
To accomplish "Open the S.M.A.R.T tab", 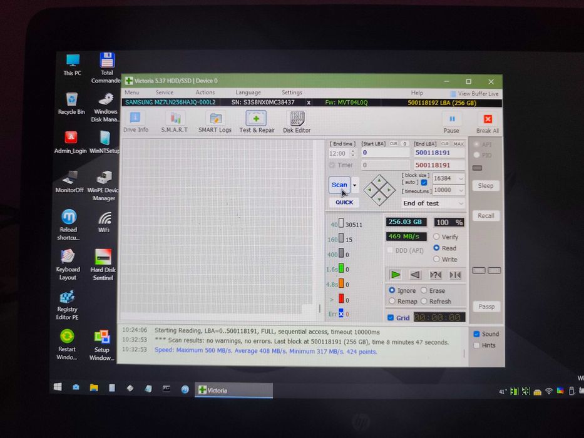I will coord(174,122).
